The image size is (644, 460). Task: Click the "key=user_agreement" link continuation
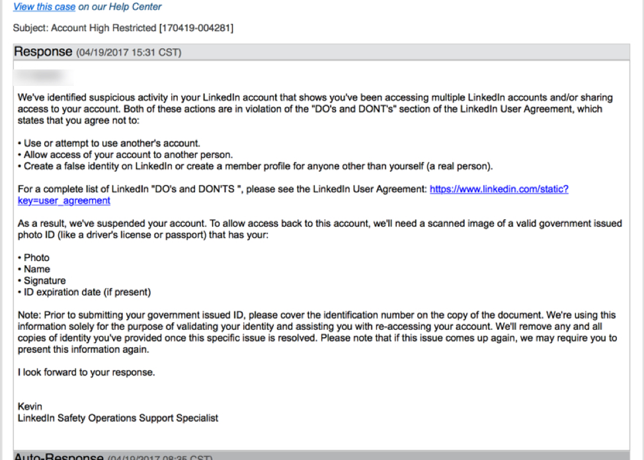[x=63, y=201]
